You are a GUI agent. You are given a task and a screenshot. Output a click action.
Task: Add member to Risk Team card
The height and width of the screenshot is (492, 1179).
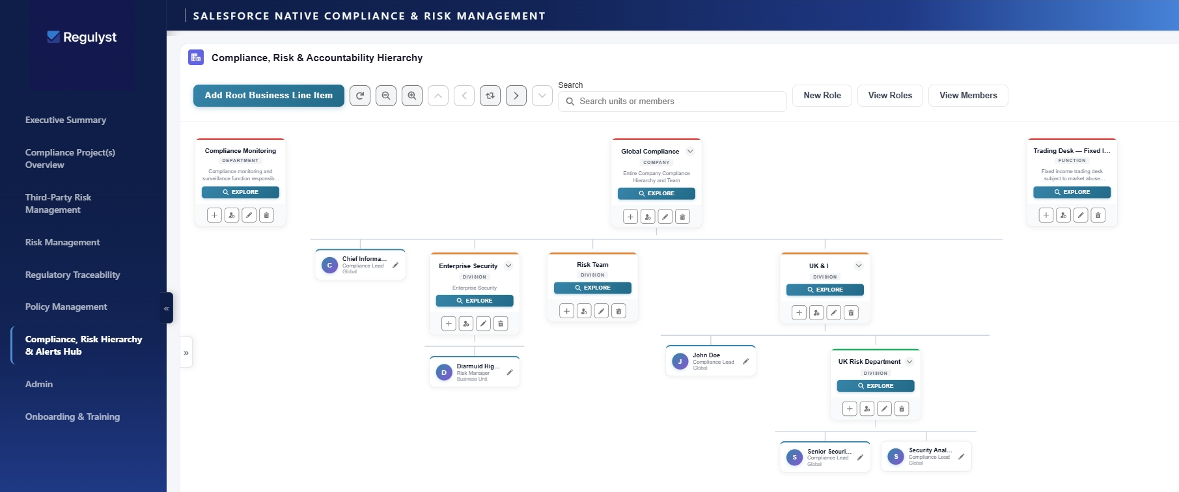(584, 311)
